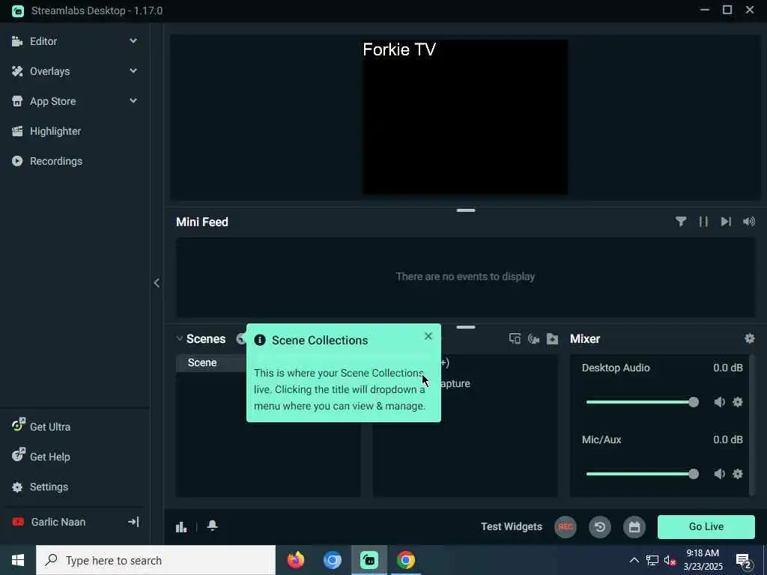Click the Garlic Naan account name

[58, 522]
